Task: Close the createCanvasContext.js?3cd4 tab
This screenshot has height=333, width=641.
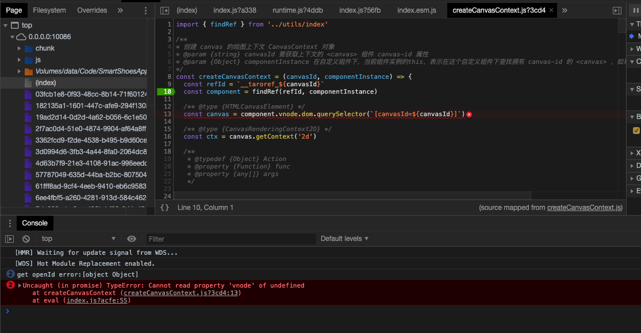Action: (x=551, y=10)
